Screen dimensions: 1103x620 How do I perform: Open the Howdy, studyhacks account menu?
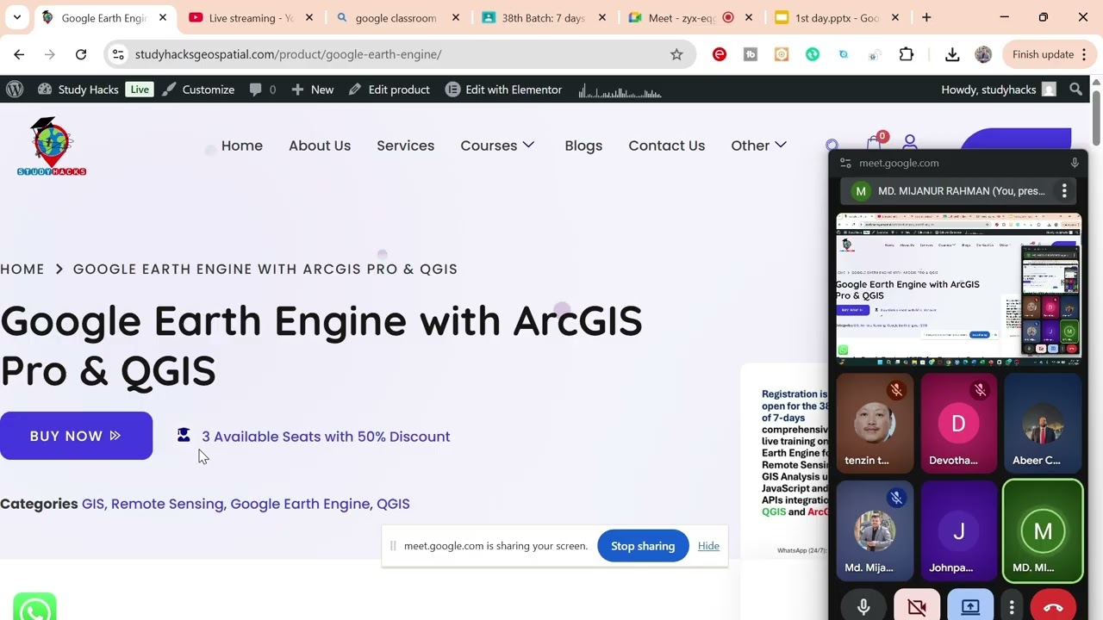(x=998, y=90)
